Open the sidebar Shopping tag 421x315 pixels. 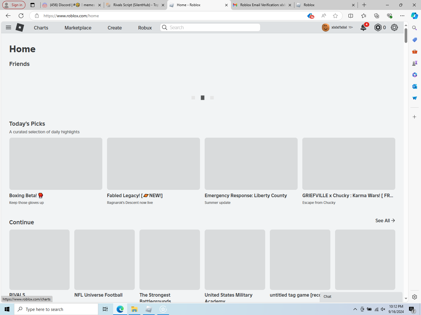click(x=415, y=40)
